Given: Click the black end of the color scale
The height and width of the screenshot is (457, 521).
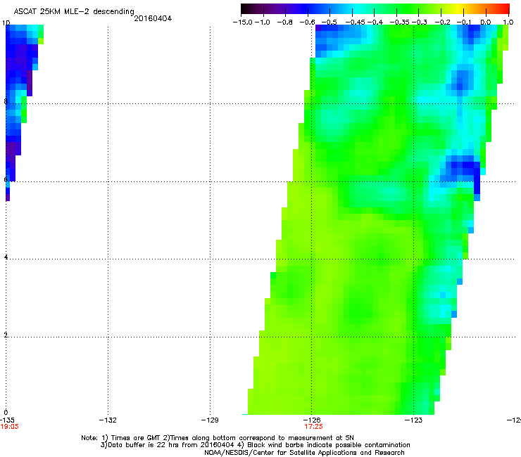Looking at the screenshot, I should tap(244, 8).
